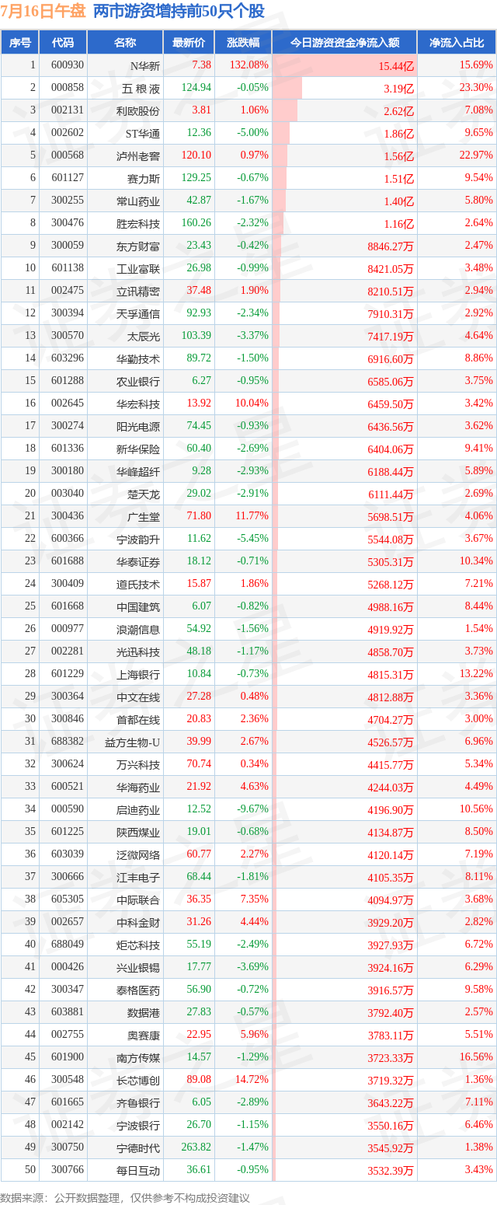
Task: Click the 净流入占比 column header
Action: coord(457,43)
